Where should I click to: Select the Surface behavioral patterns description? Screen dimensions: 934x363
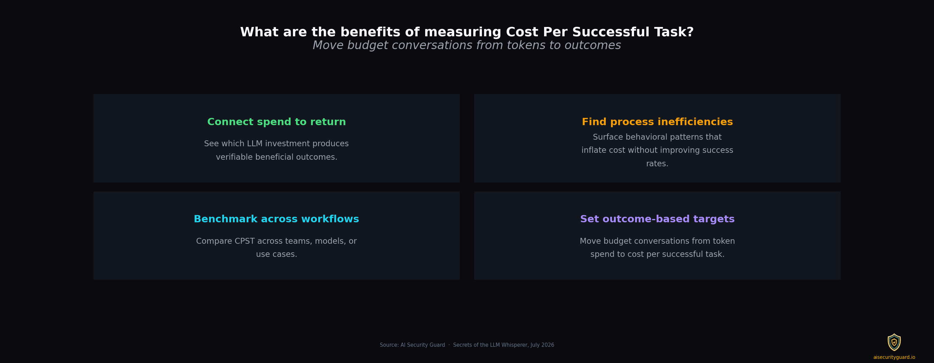coord(657,150)
